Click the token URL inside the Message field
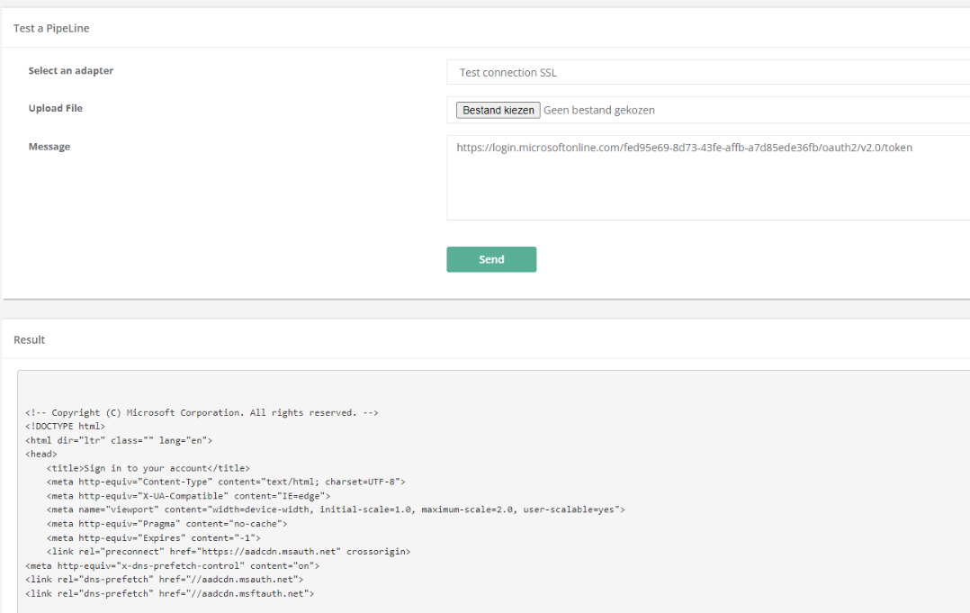Image resolution: width=970 pixels, height=613 pixels. 684,147
